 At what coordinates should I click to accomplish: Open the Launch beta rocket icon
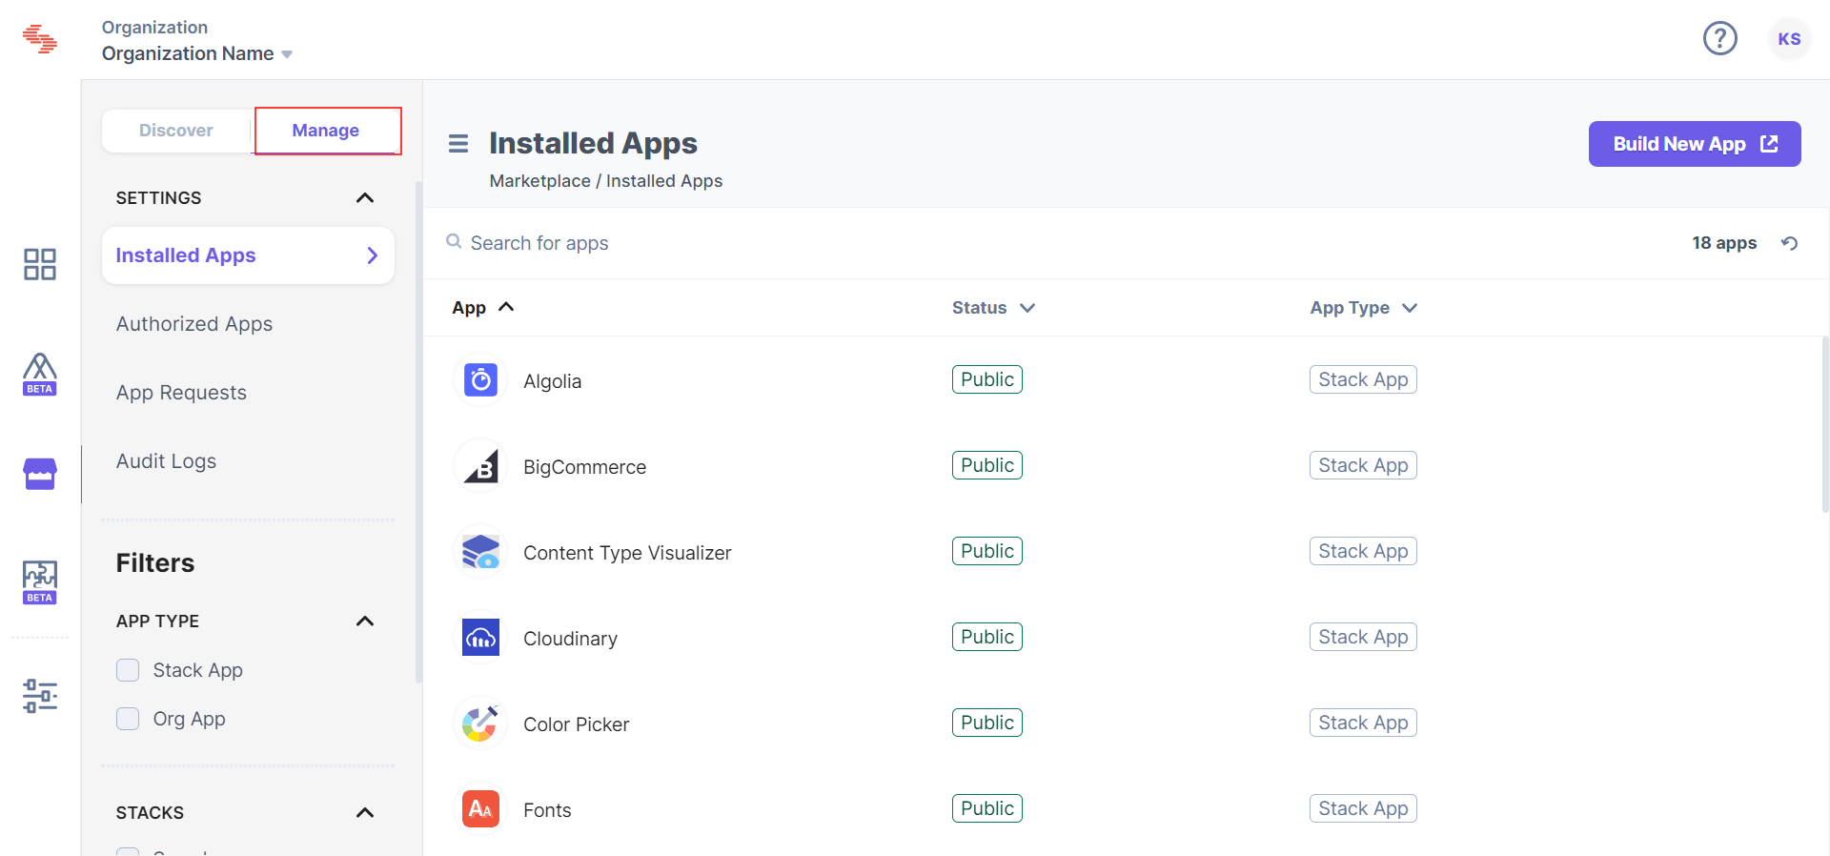click(40, 375)
